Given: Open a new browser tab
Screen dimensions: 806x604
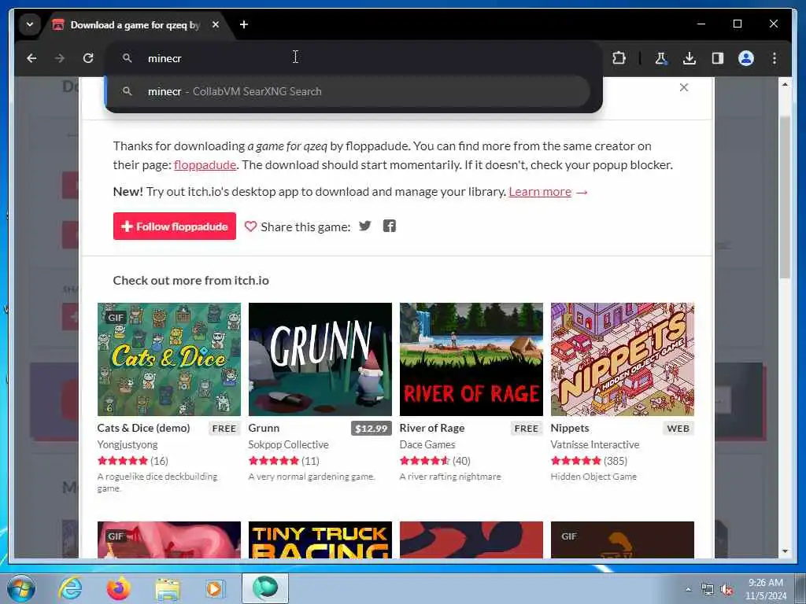Looking at the screenshot, I should click(244, 24).
